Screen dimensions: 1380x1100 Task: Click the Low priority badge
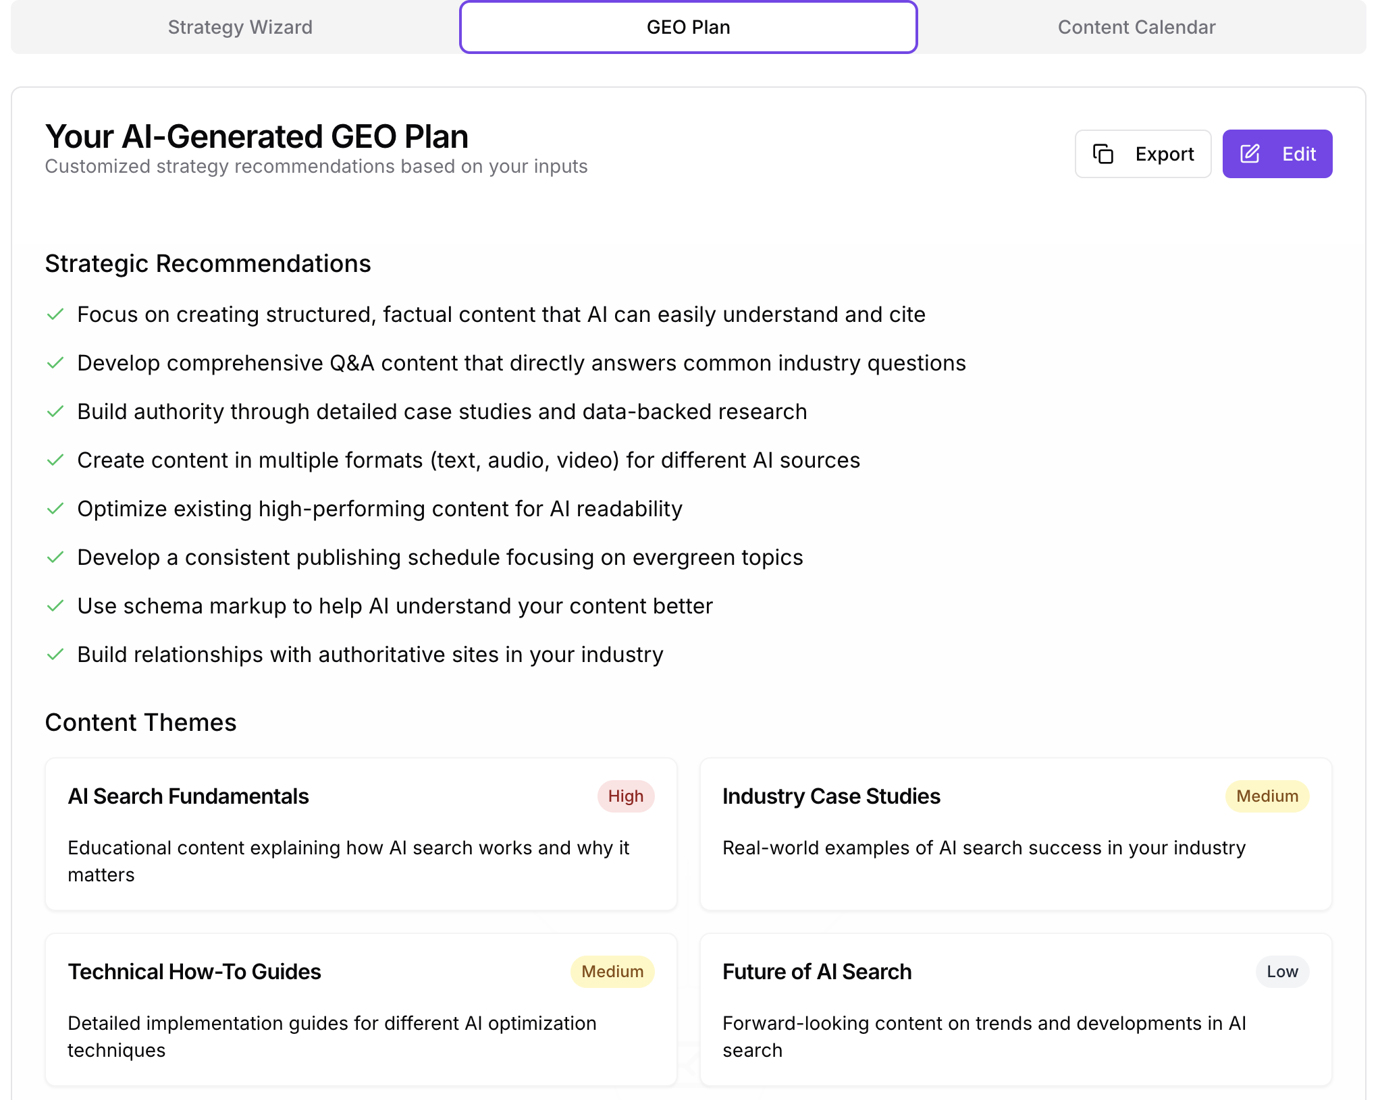tap(1282, 972)
